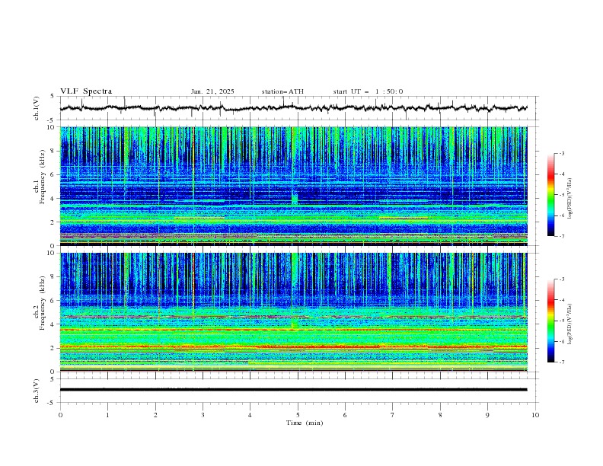603x466 pixels.
Task: Click the time axis tick label "6"
Action: (x=345, y=415)
